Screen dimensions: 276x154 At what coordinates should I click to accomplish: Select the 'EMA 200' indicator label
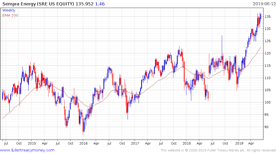point(10,15)
